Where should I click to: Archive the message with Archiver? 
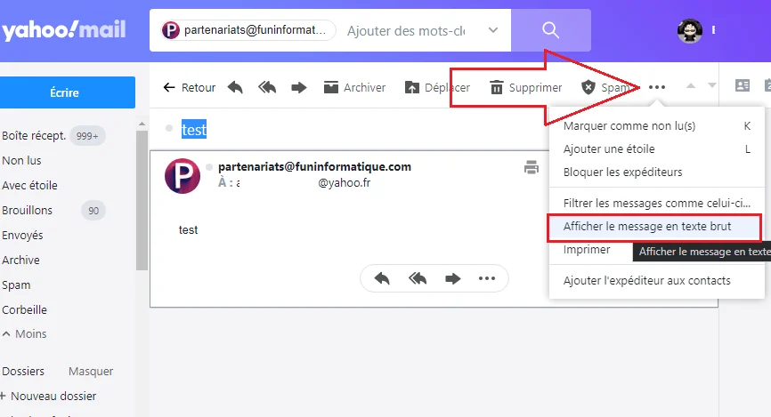pos(354,87)
